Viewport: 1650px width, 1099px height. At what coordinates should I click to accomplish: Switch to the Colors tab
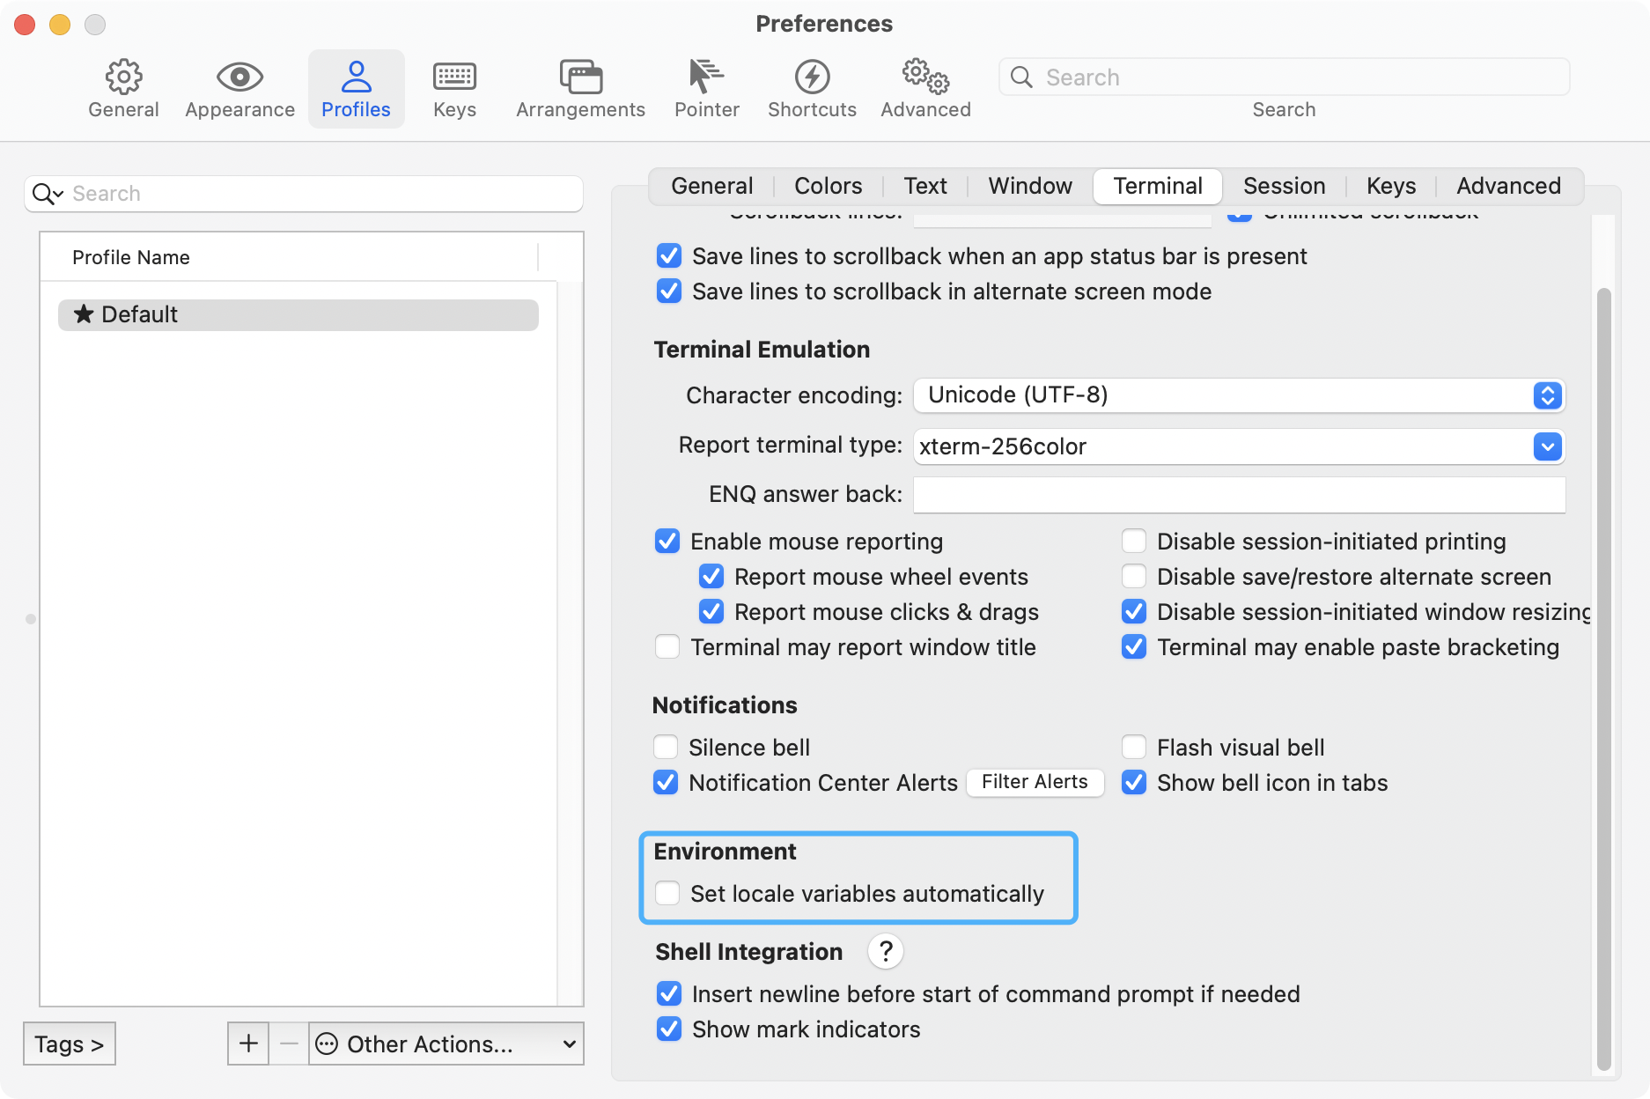click(x=828, y=186)
